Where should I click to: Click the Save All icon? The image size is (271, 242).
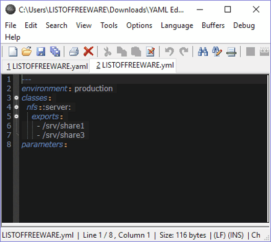tap(55, 51)
